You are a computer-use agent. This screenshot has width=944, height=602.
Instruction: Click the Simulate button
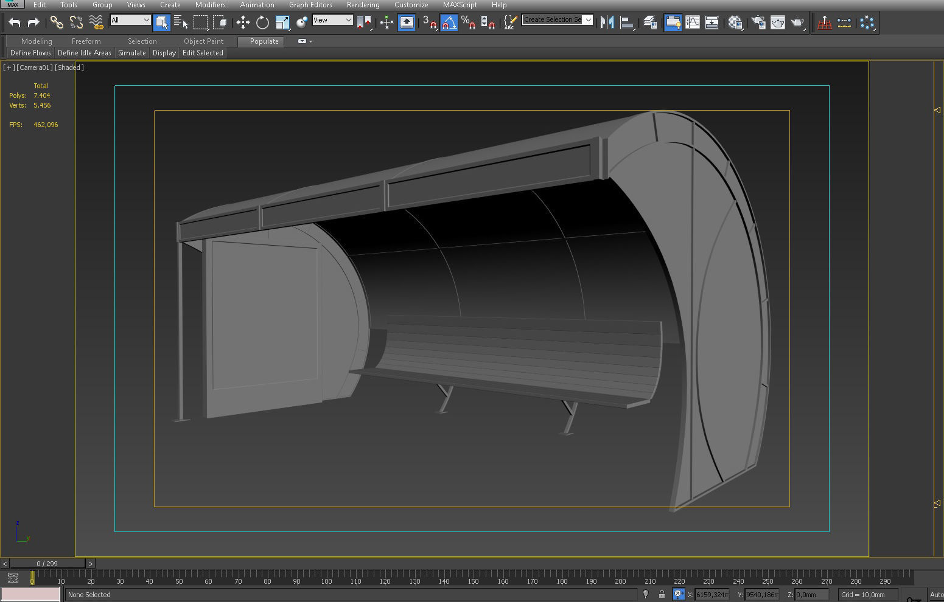pyautogui.click(x=132, y=53)
